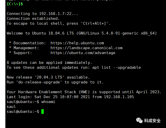Click the 'Last login: Sat Dec 25' line
Screen dimensions: 166x128
point(70,97)
